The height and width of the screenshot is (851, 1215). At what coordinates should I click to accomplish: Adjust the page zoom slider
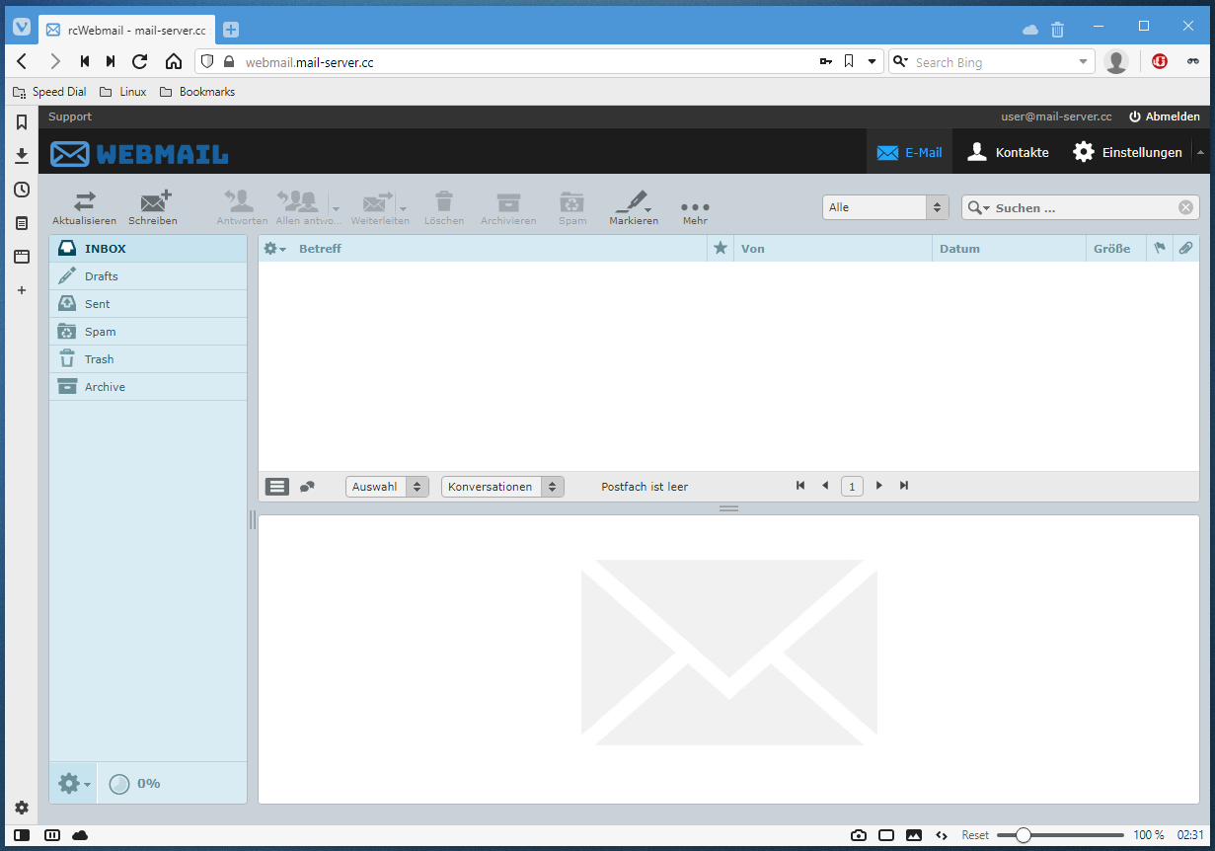click(1024, 835)
